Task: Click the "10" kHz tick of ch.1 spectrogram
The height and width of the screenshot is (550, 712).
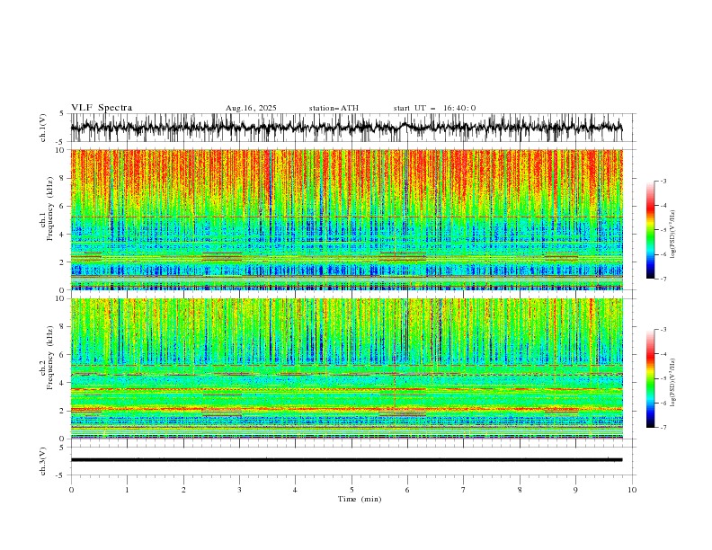Action: click(x=59, y=150)
